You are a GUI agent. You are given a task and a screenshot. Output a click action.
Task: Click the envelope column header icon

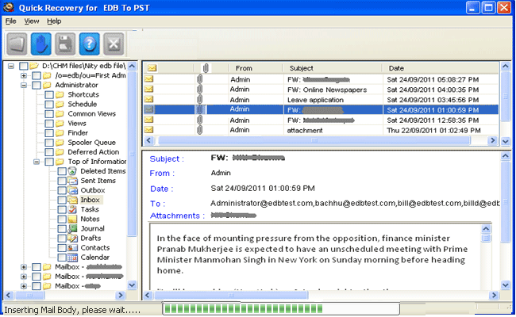coord(152,68)
